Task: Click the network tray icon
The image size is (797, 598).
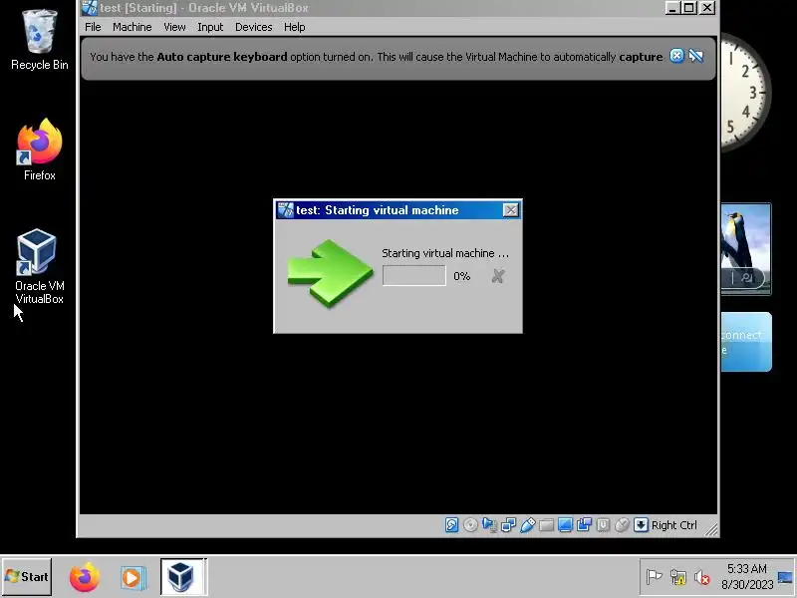Action: (x=678, y=577)
